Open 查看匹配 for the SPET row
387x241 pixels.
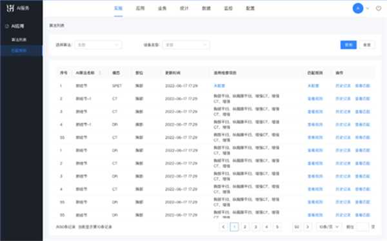362,86
